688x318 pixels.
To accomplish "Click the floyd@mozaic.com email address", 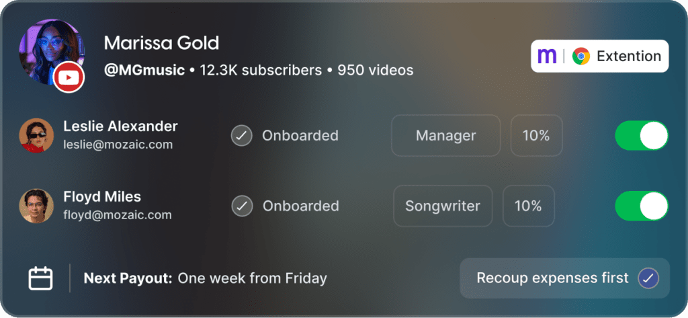I will coord(118,215).
